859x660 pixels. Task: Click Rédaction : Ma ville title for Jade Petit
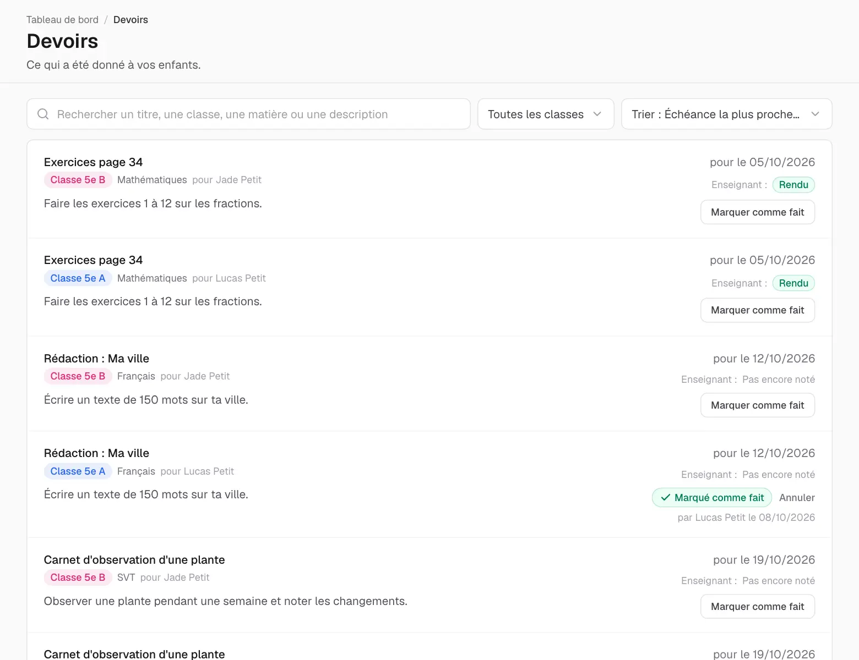coord(96,359)
